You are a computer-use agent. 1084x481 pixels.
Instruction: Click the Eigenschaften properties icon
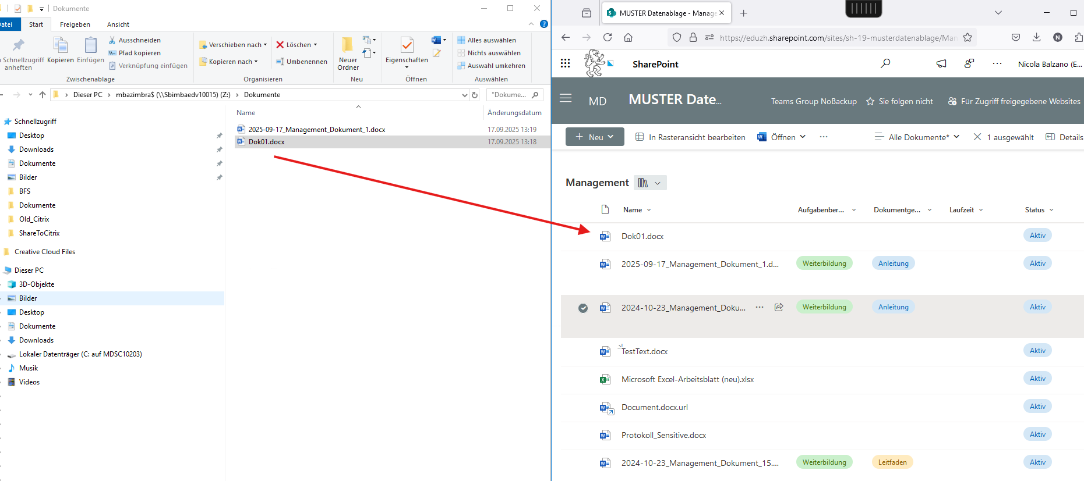point(407,45)
